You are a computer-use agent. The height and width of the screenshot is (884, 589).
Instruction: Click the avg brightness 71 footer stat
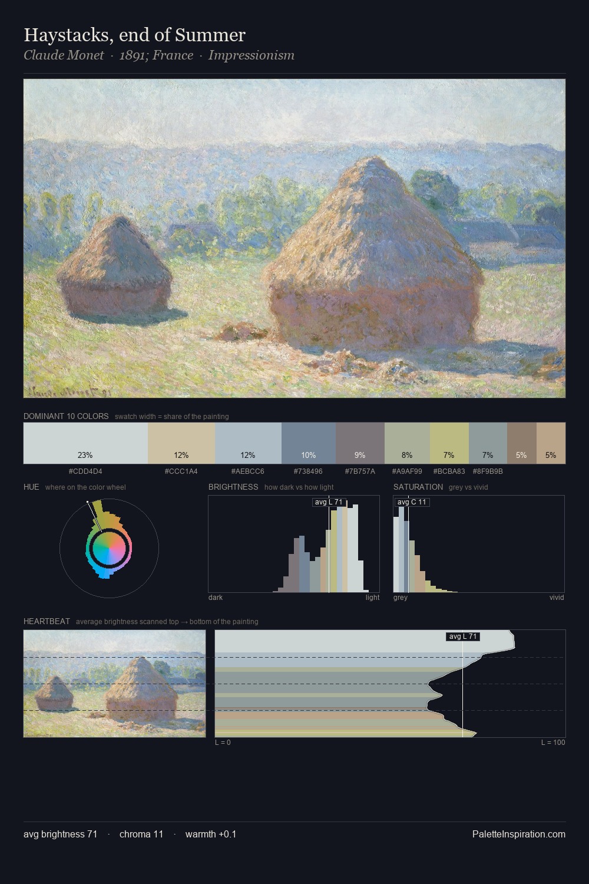pyautogui.click(x=61, y=834)
